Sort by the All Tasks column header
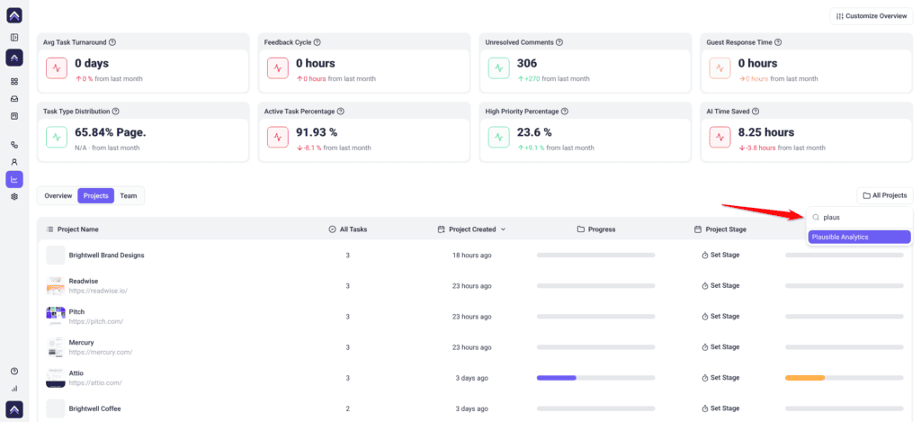Screen dimensions: 921x422 [348, 229]
